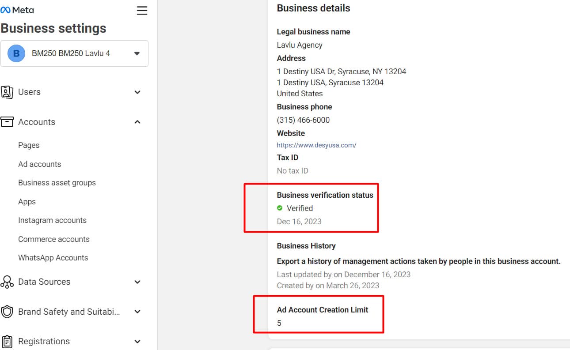Viewport: 570px width, 350px height.
Task: Open Instagram accounts
Action: tap(52, 220)
